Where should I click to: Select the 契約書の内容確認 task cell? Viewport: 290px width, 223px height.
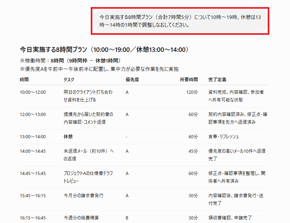pos(88,118)
